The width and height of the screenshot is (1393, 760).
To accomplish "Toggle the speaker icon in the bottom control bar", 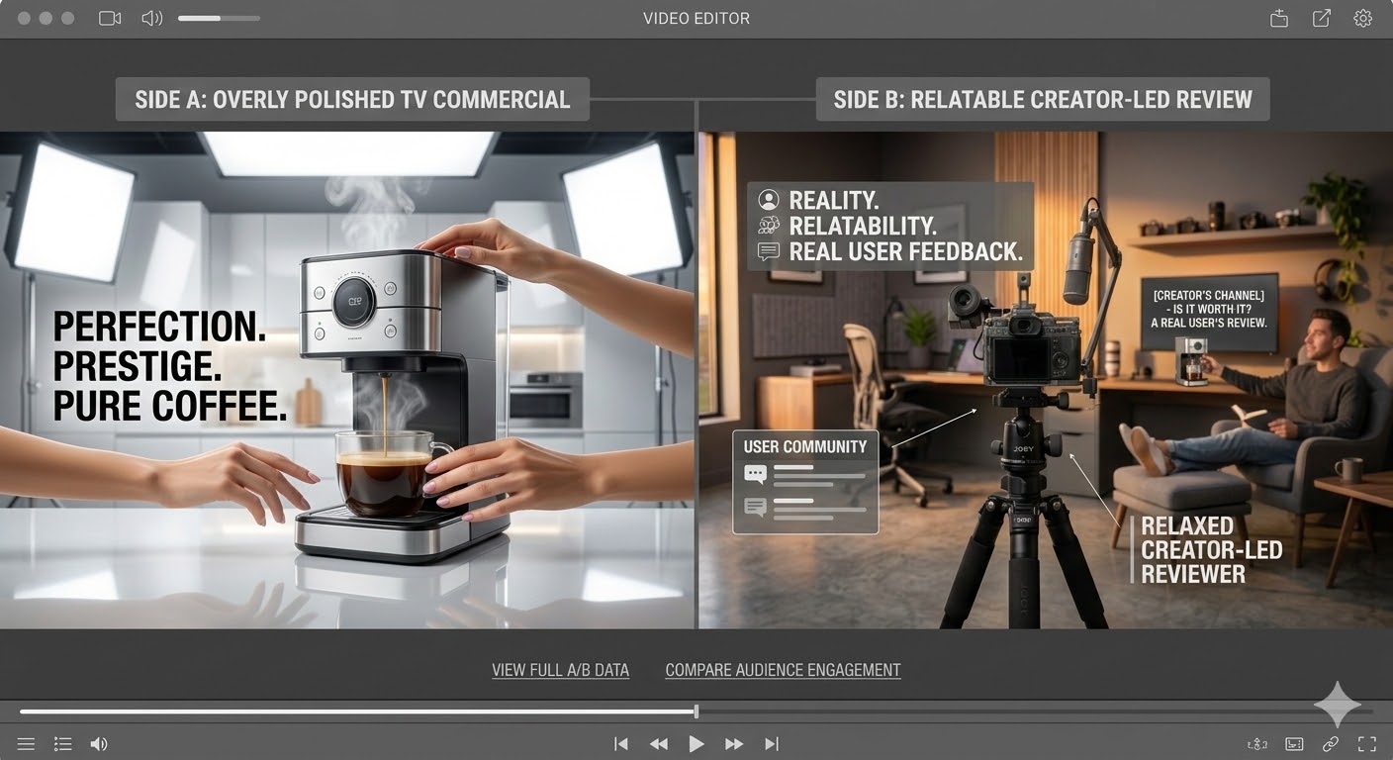I will click(99, 743).
